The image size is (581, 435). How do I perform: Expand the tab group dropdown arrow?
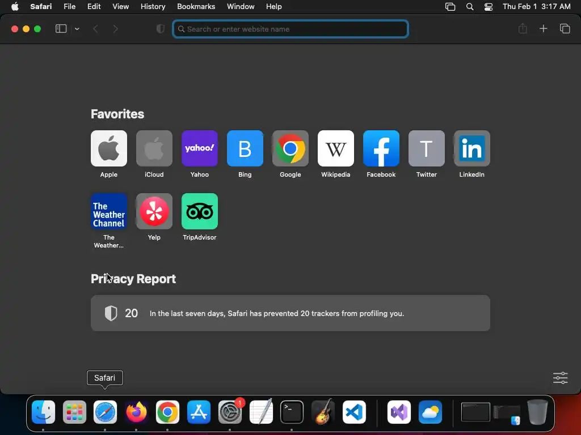pyautogui.click(x=77, y=29)
